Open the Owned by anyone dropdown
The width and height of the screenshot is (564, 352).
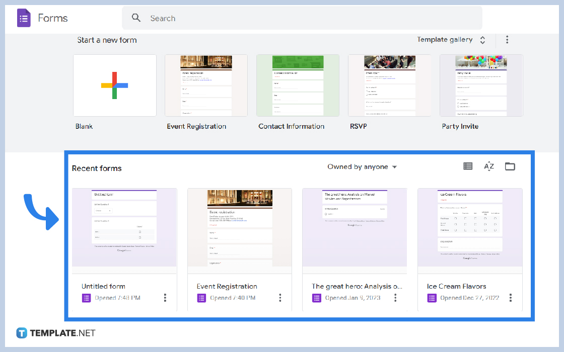(362, 167)
